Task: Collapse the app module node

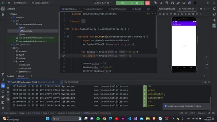Action: point(8,14)
